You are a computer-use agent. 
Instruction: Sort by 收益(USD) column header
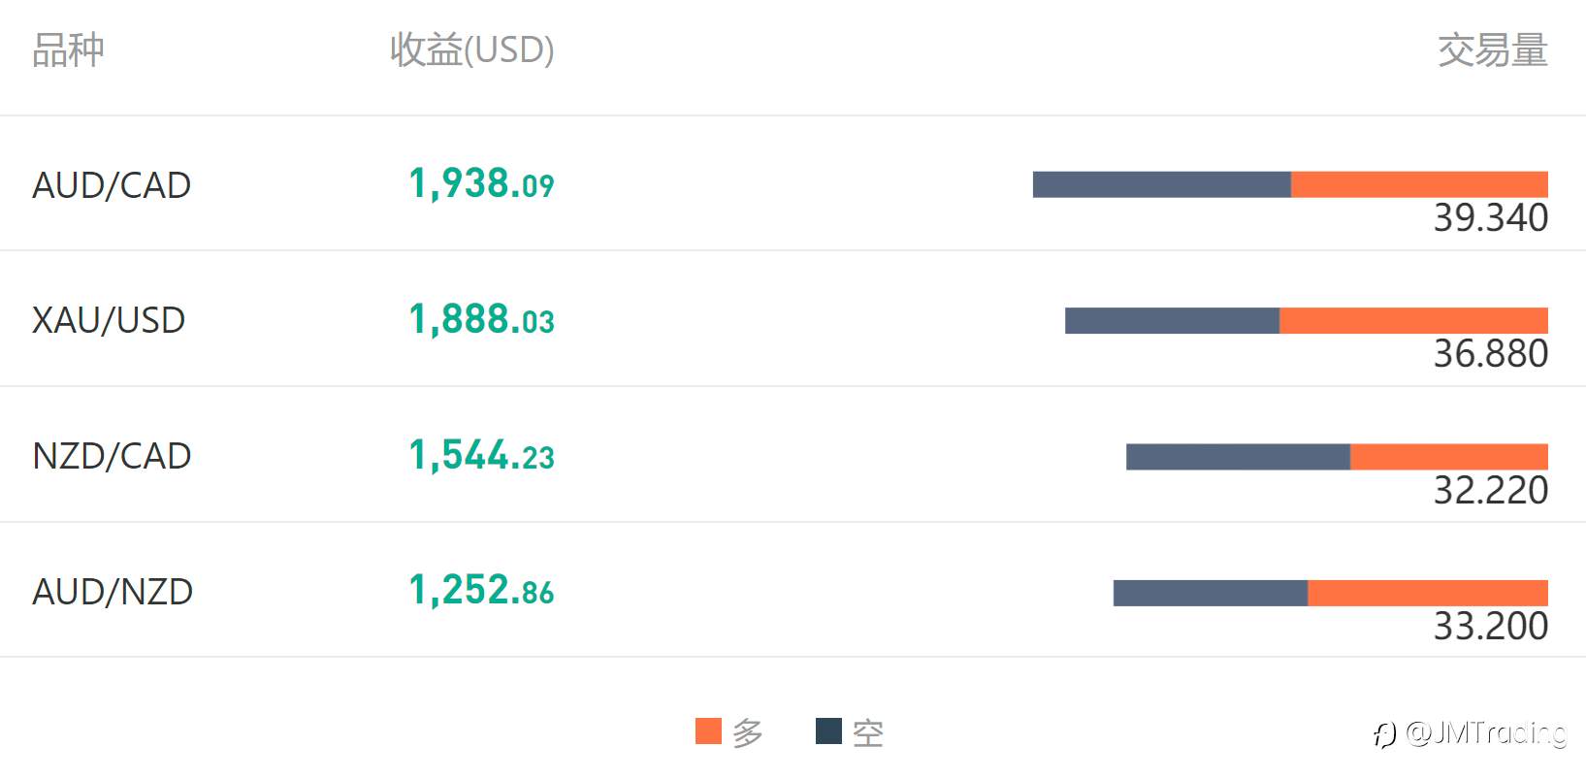[x=471, y=50]
